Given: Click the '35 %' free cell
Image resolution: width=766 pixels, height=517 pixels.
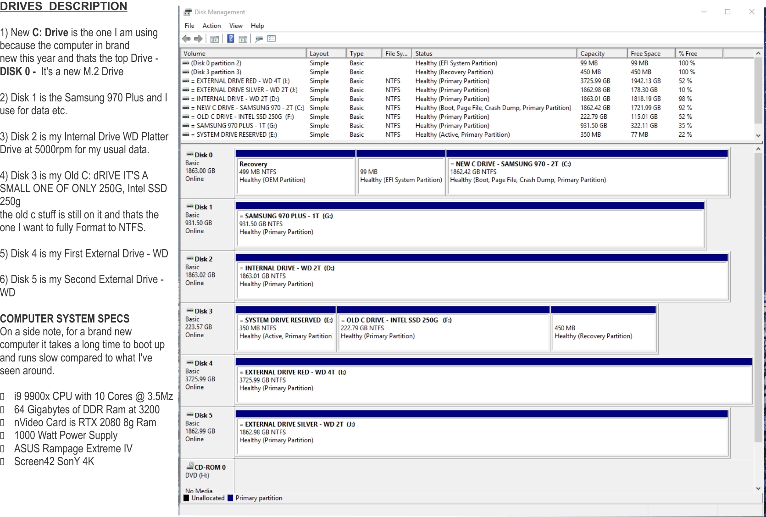Looking at the screenshot, I should pyautogui.click(x=685, y=126).
